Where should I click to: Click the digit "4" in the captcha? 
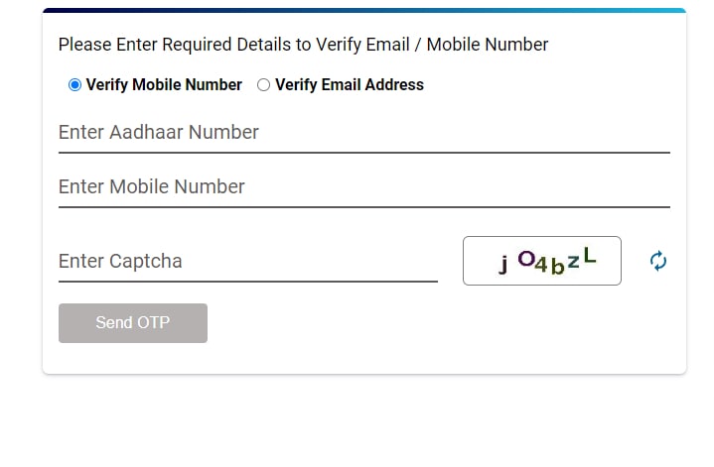pos(541,265)
